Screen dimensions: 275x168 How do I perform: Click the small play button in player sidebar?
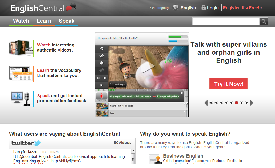[102, 85]
